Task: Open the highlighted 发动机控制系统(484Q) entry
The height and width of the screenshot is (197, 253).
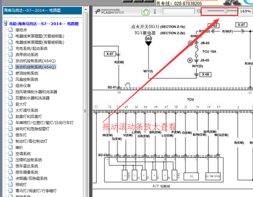Action: (x=35, y=67)
